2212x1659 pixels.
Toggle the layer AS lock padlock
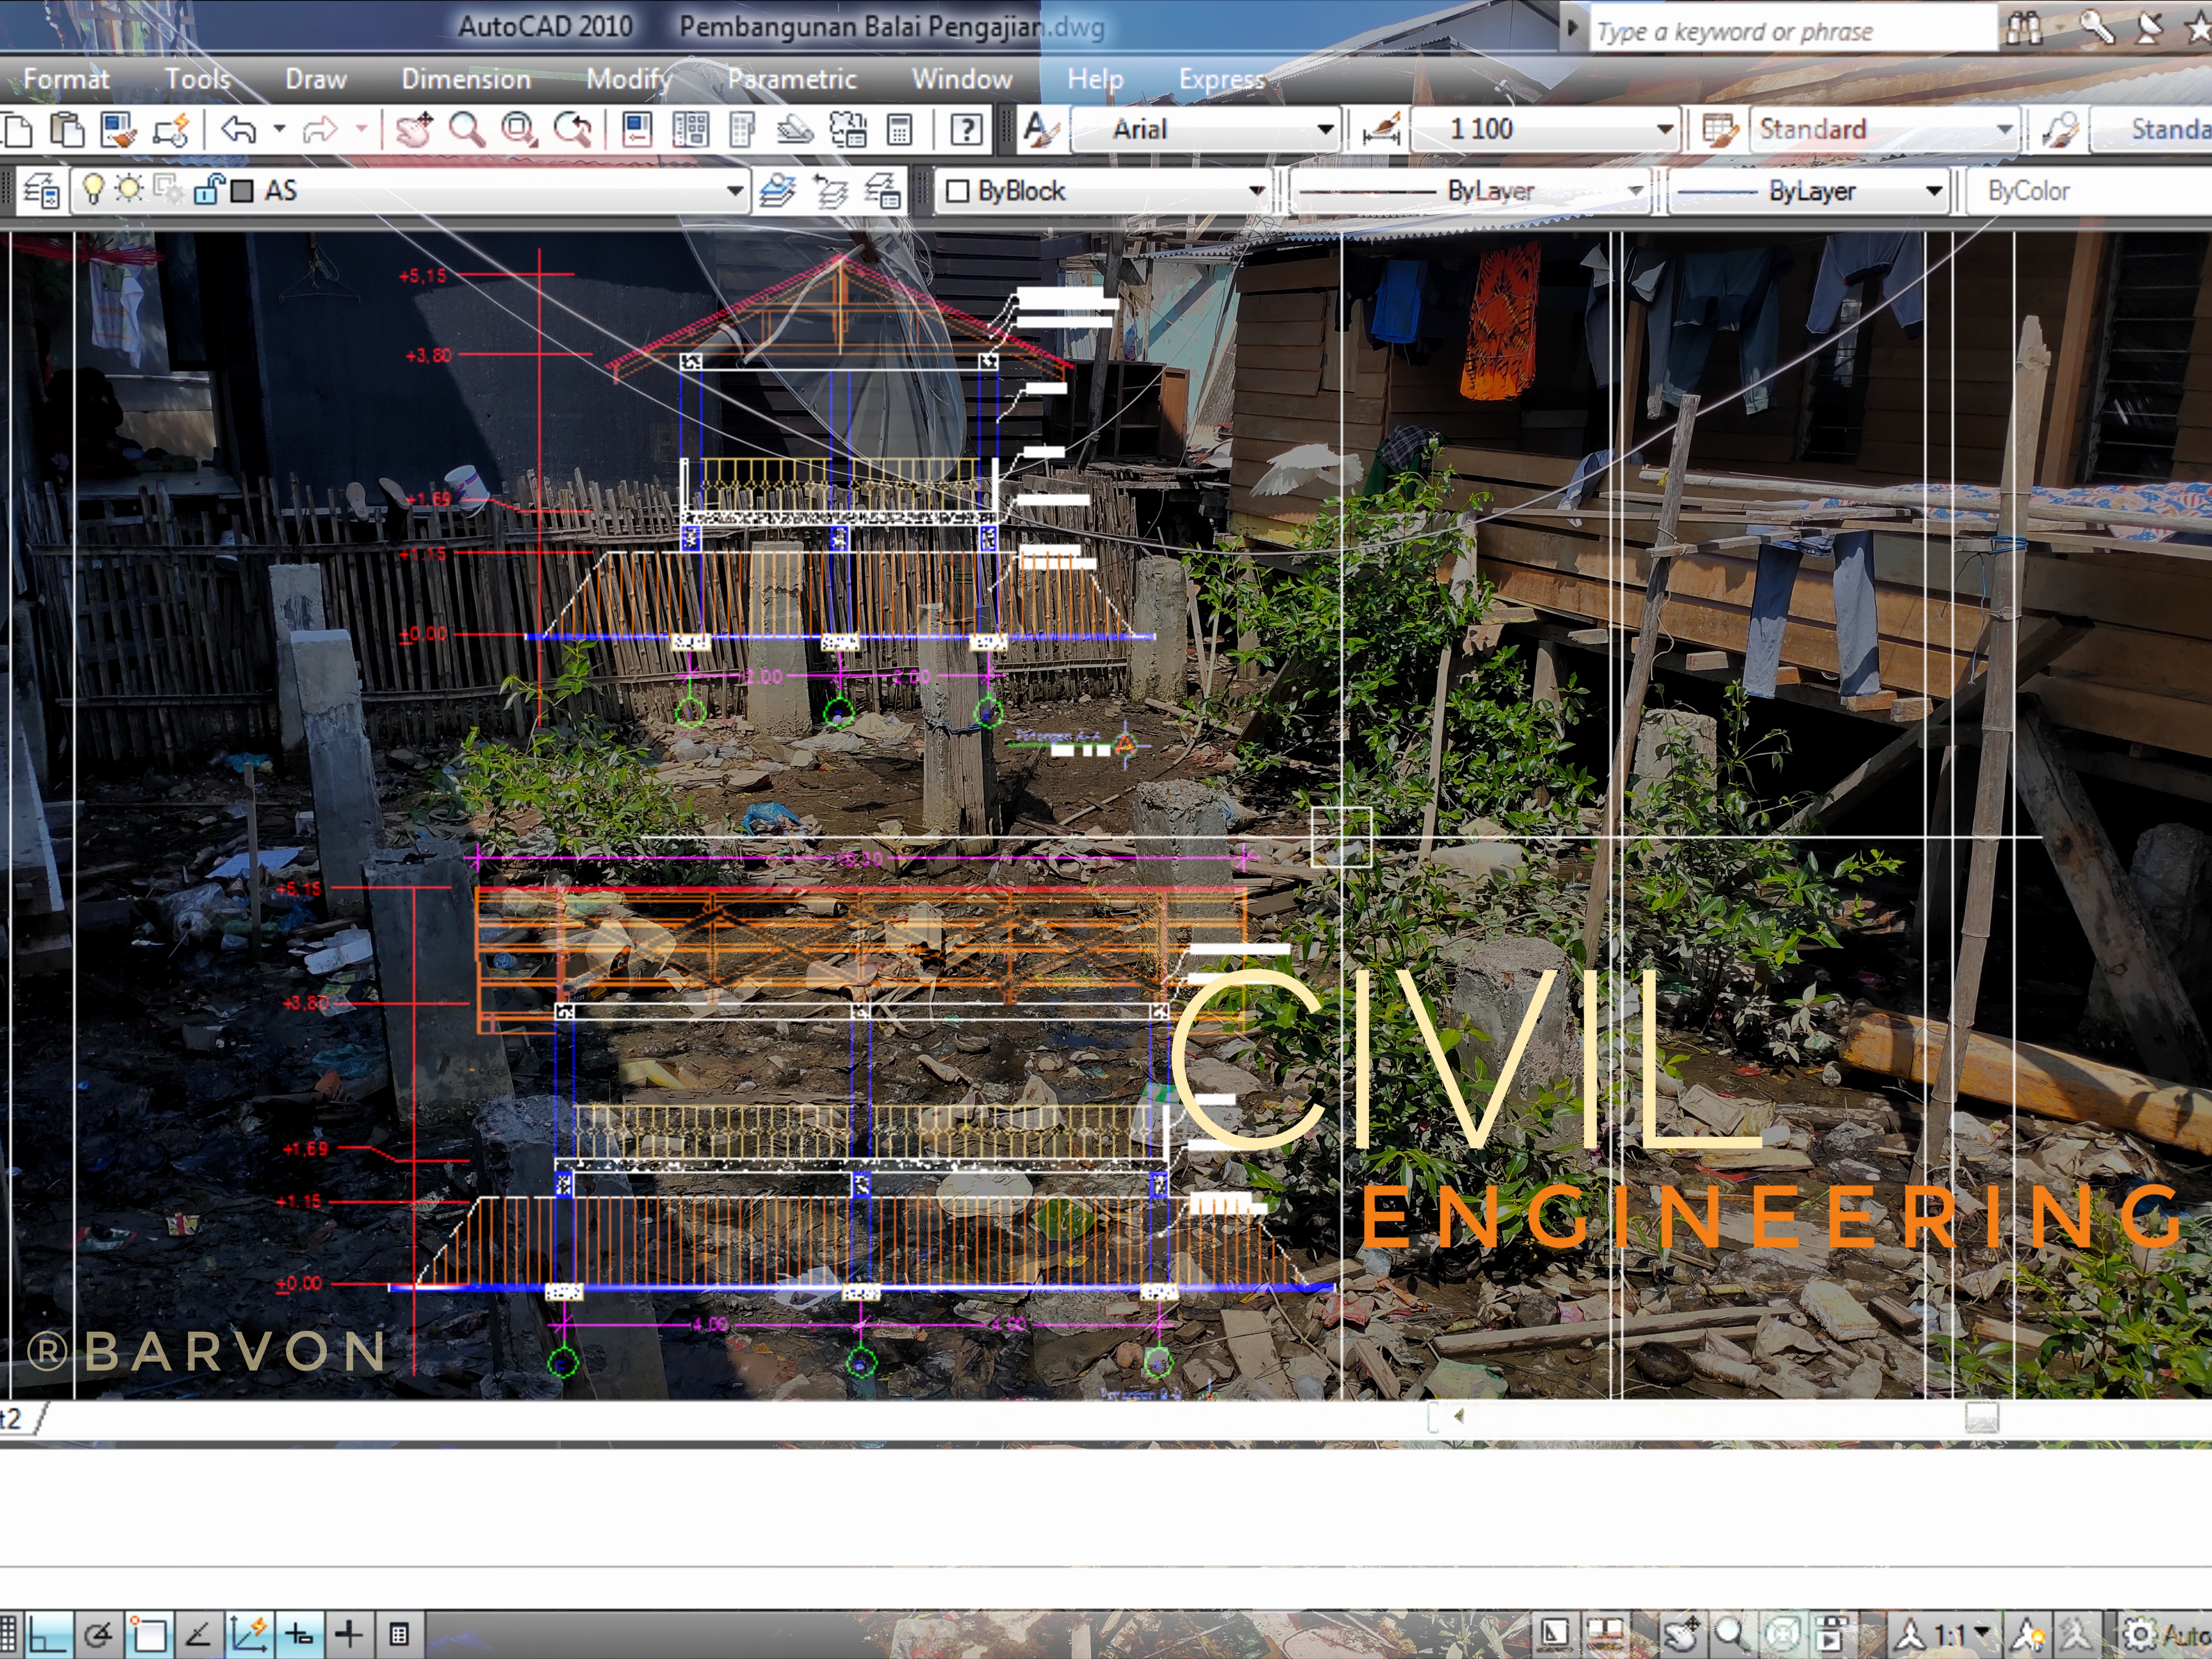pos(208,189)
